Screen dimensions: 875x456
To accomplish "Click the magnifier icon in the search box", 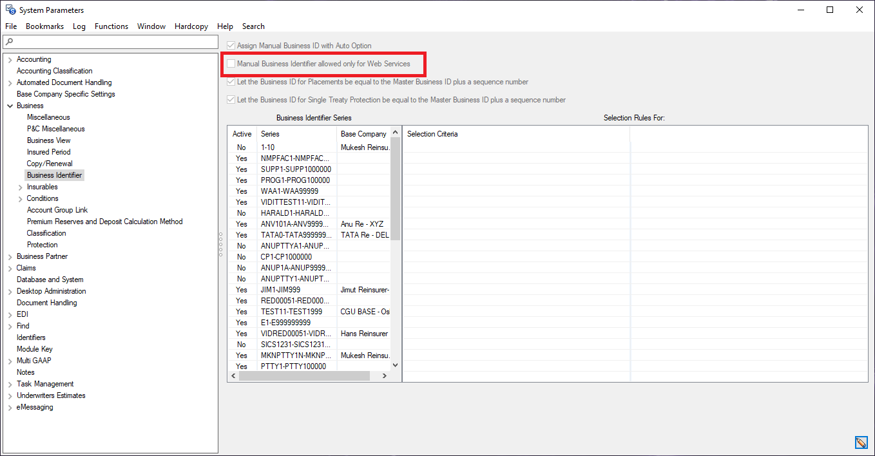I will click(8, 42).
